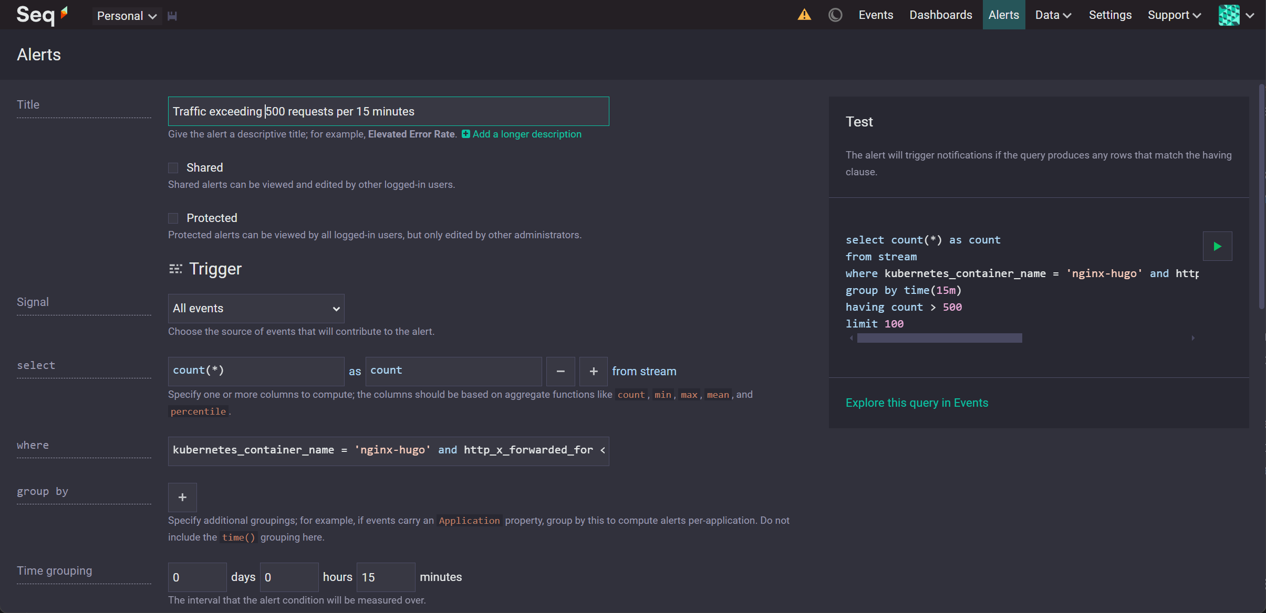This screenshot has width=1266, height=613.
Task: Click 'group by time(15m)' query line
Action: (904, 290)
